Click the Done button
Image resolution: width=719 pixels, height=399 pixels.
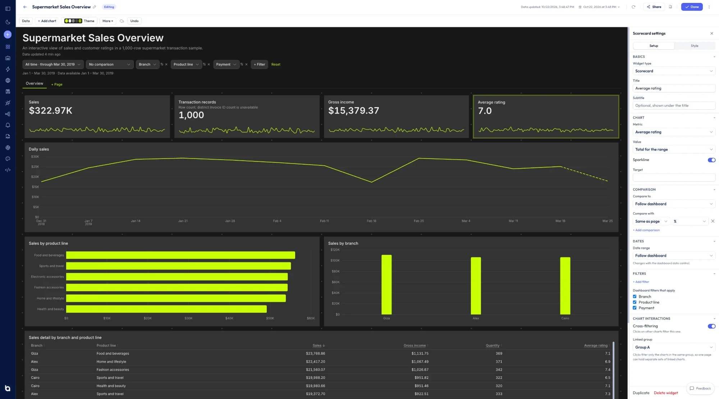point(692,7)
